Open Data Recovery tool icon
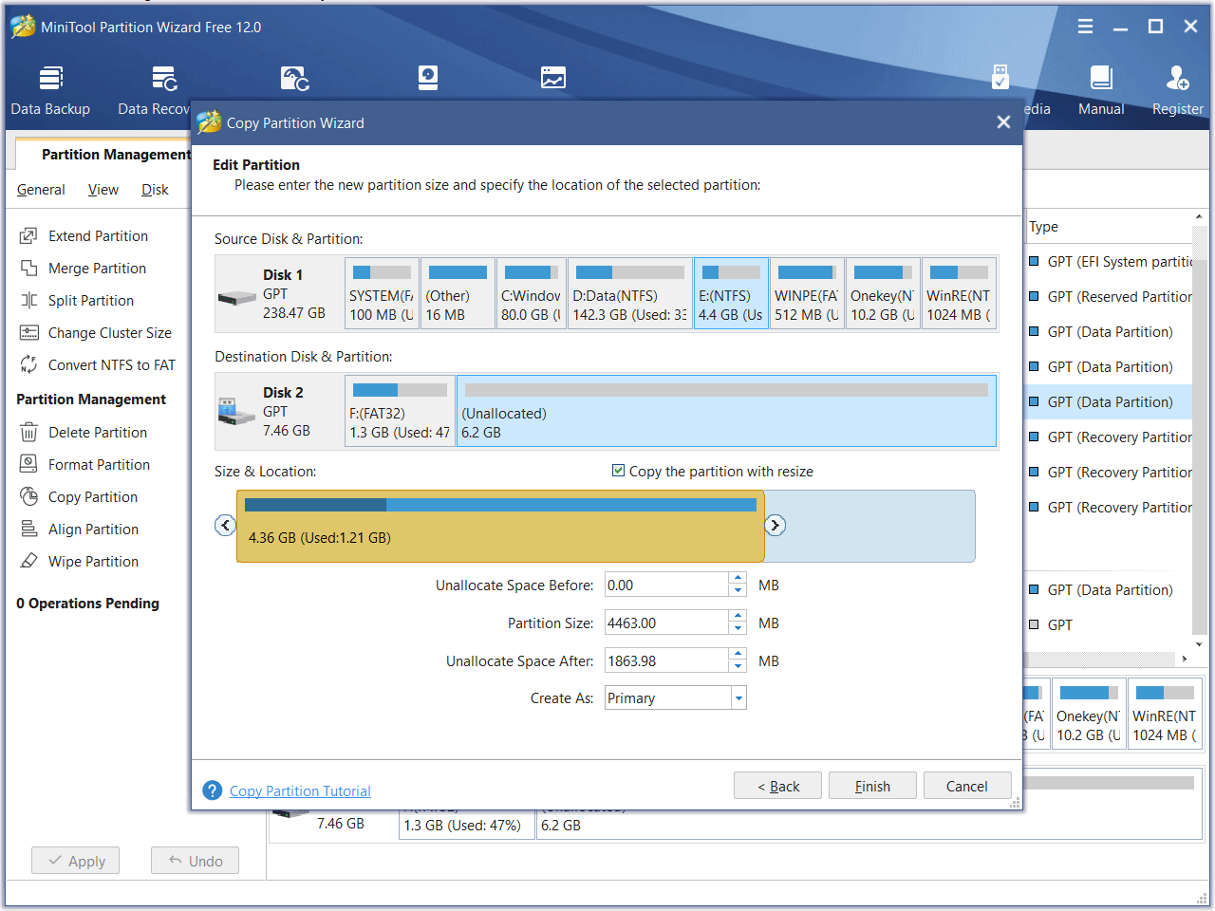 tap(165, 78)
